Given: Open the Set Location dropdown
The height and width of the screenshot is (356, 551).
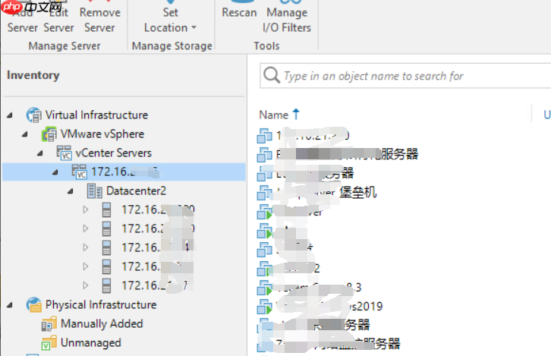Looking at the screenshot, I should 171,17.
